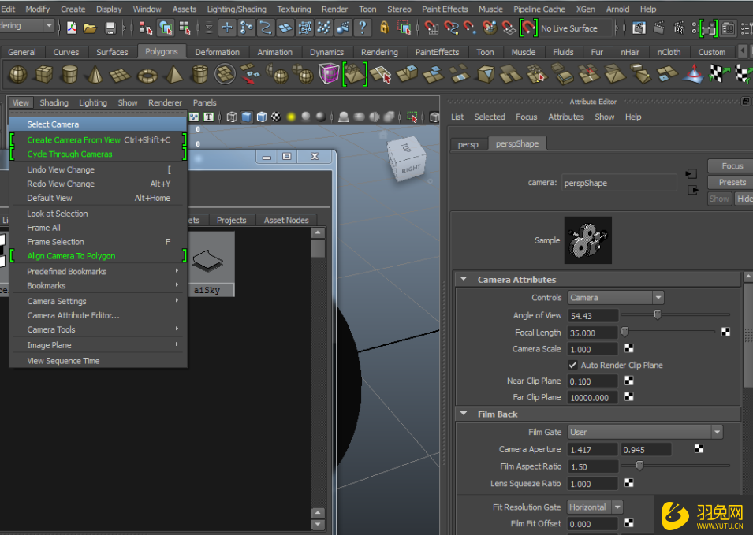Create a polygon plane from shelf

[120, 75]
